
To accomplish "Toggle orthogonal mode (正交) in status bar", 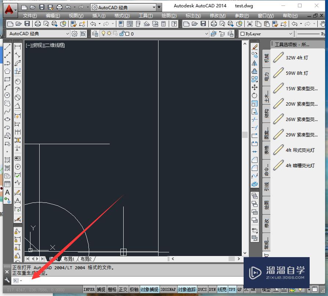I will point(124,289).
